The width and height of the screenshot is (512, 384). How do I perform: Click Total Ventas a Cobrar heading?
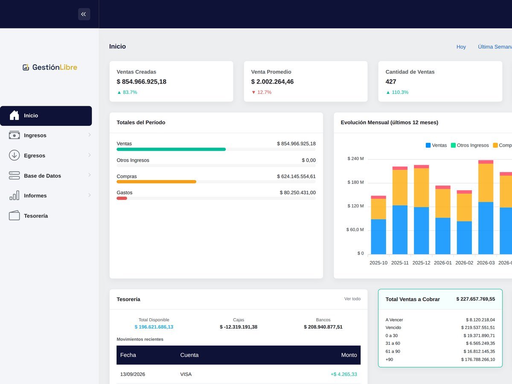tap(413, 299)
